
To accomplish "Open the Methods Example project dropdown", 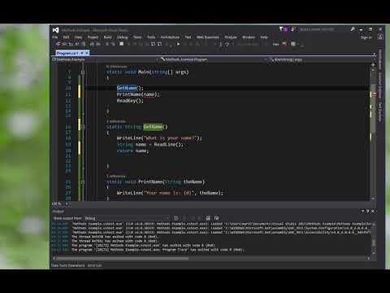I will pos(104,59).
